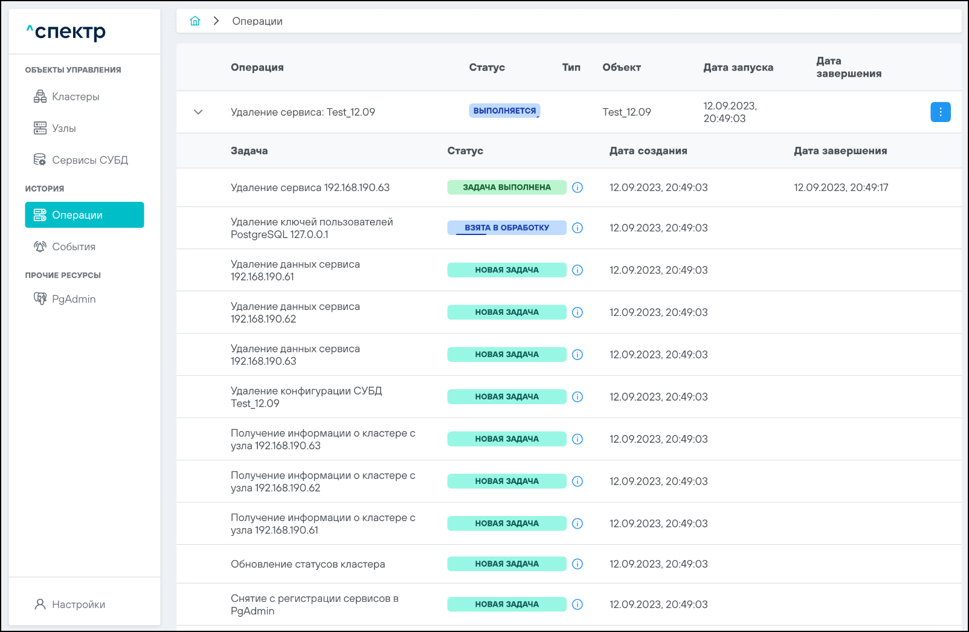Open PgAdmin resource link

pos(73,299)
